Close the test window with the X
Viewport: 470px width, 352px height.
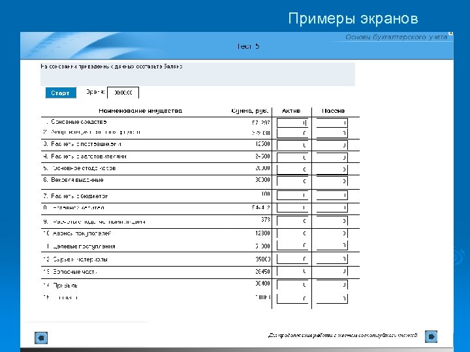coord(451,33)
